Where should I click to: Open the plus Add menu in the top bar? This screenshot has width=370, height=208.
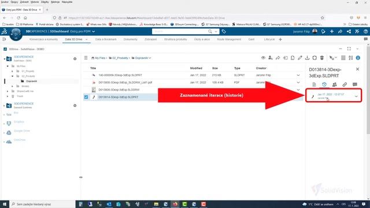point(332,31)
